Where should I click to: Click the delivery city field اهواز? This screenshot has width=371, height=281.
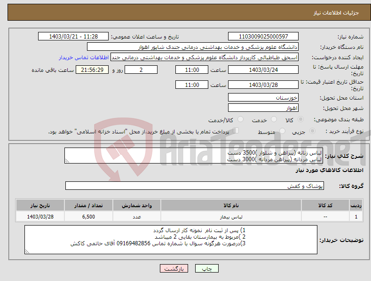[263, 108]
